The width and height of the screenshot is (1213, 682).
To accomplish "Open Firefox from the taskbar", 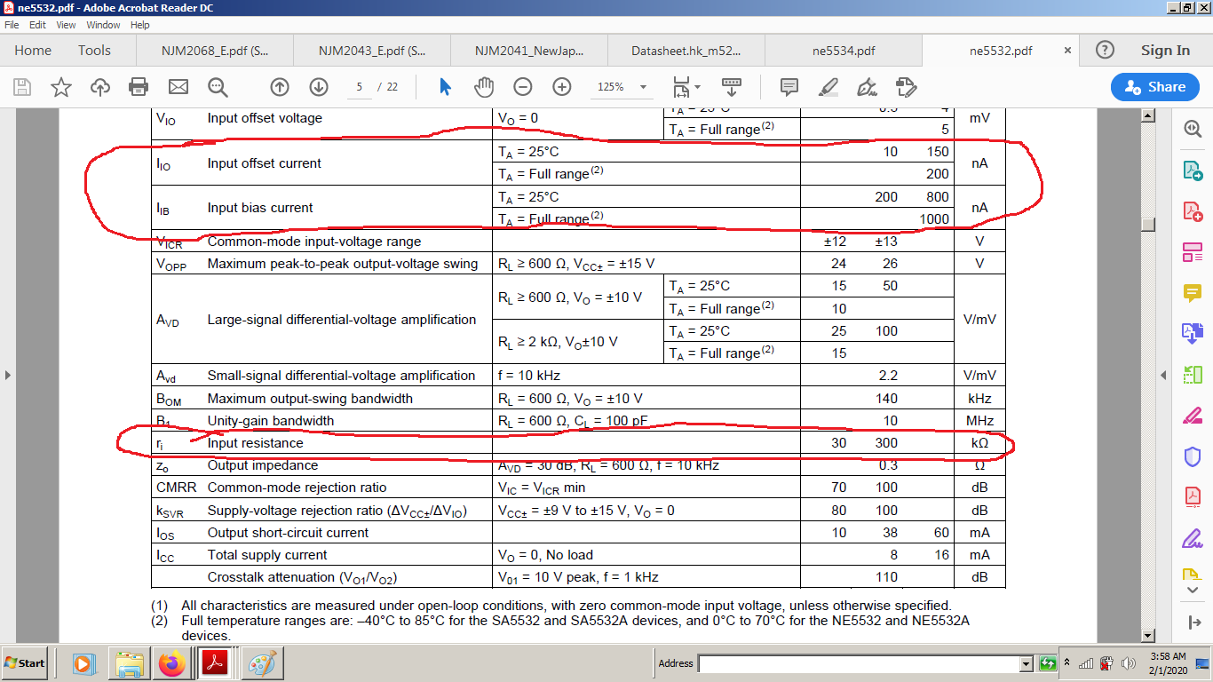I will coord(172,663).
